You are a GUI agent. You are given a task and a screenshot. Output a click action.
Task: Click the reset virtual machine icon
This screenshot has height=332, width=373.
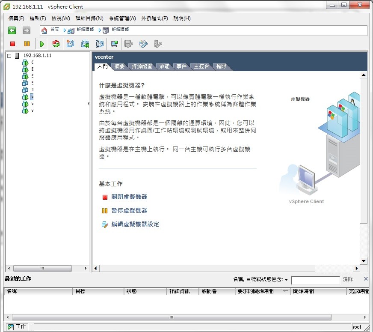tap(56, 44)
